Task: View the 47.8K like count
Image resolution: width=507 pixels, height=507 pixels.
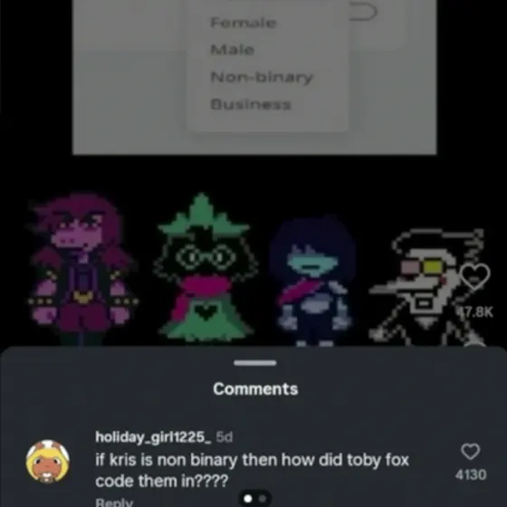Action: [474, 312]
